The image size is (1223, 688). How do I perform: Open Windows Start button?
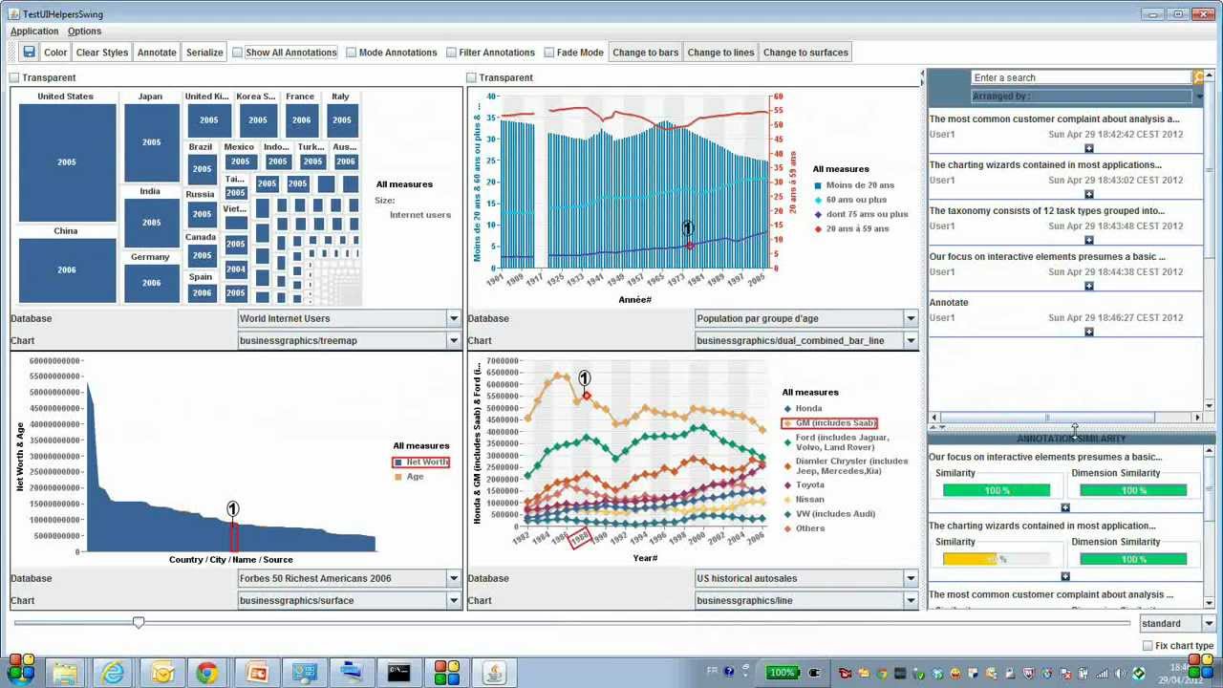(x=19, y=671)
